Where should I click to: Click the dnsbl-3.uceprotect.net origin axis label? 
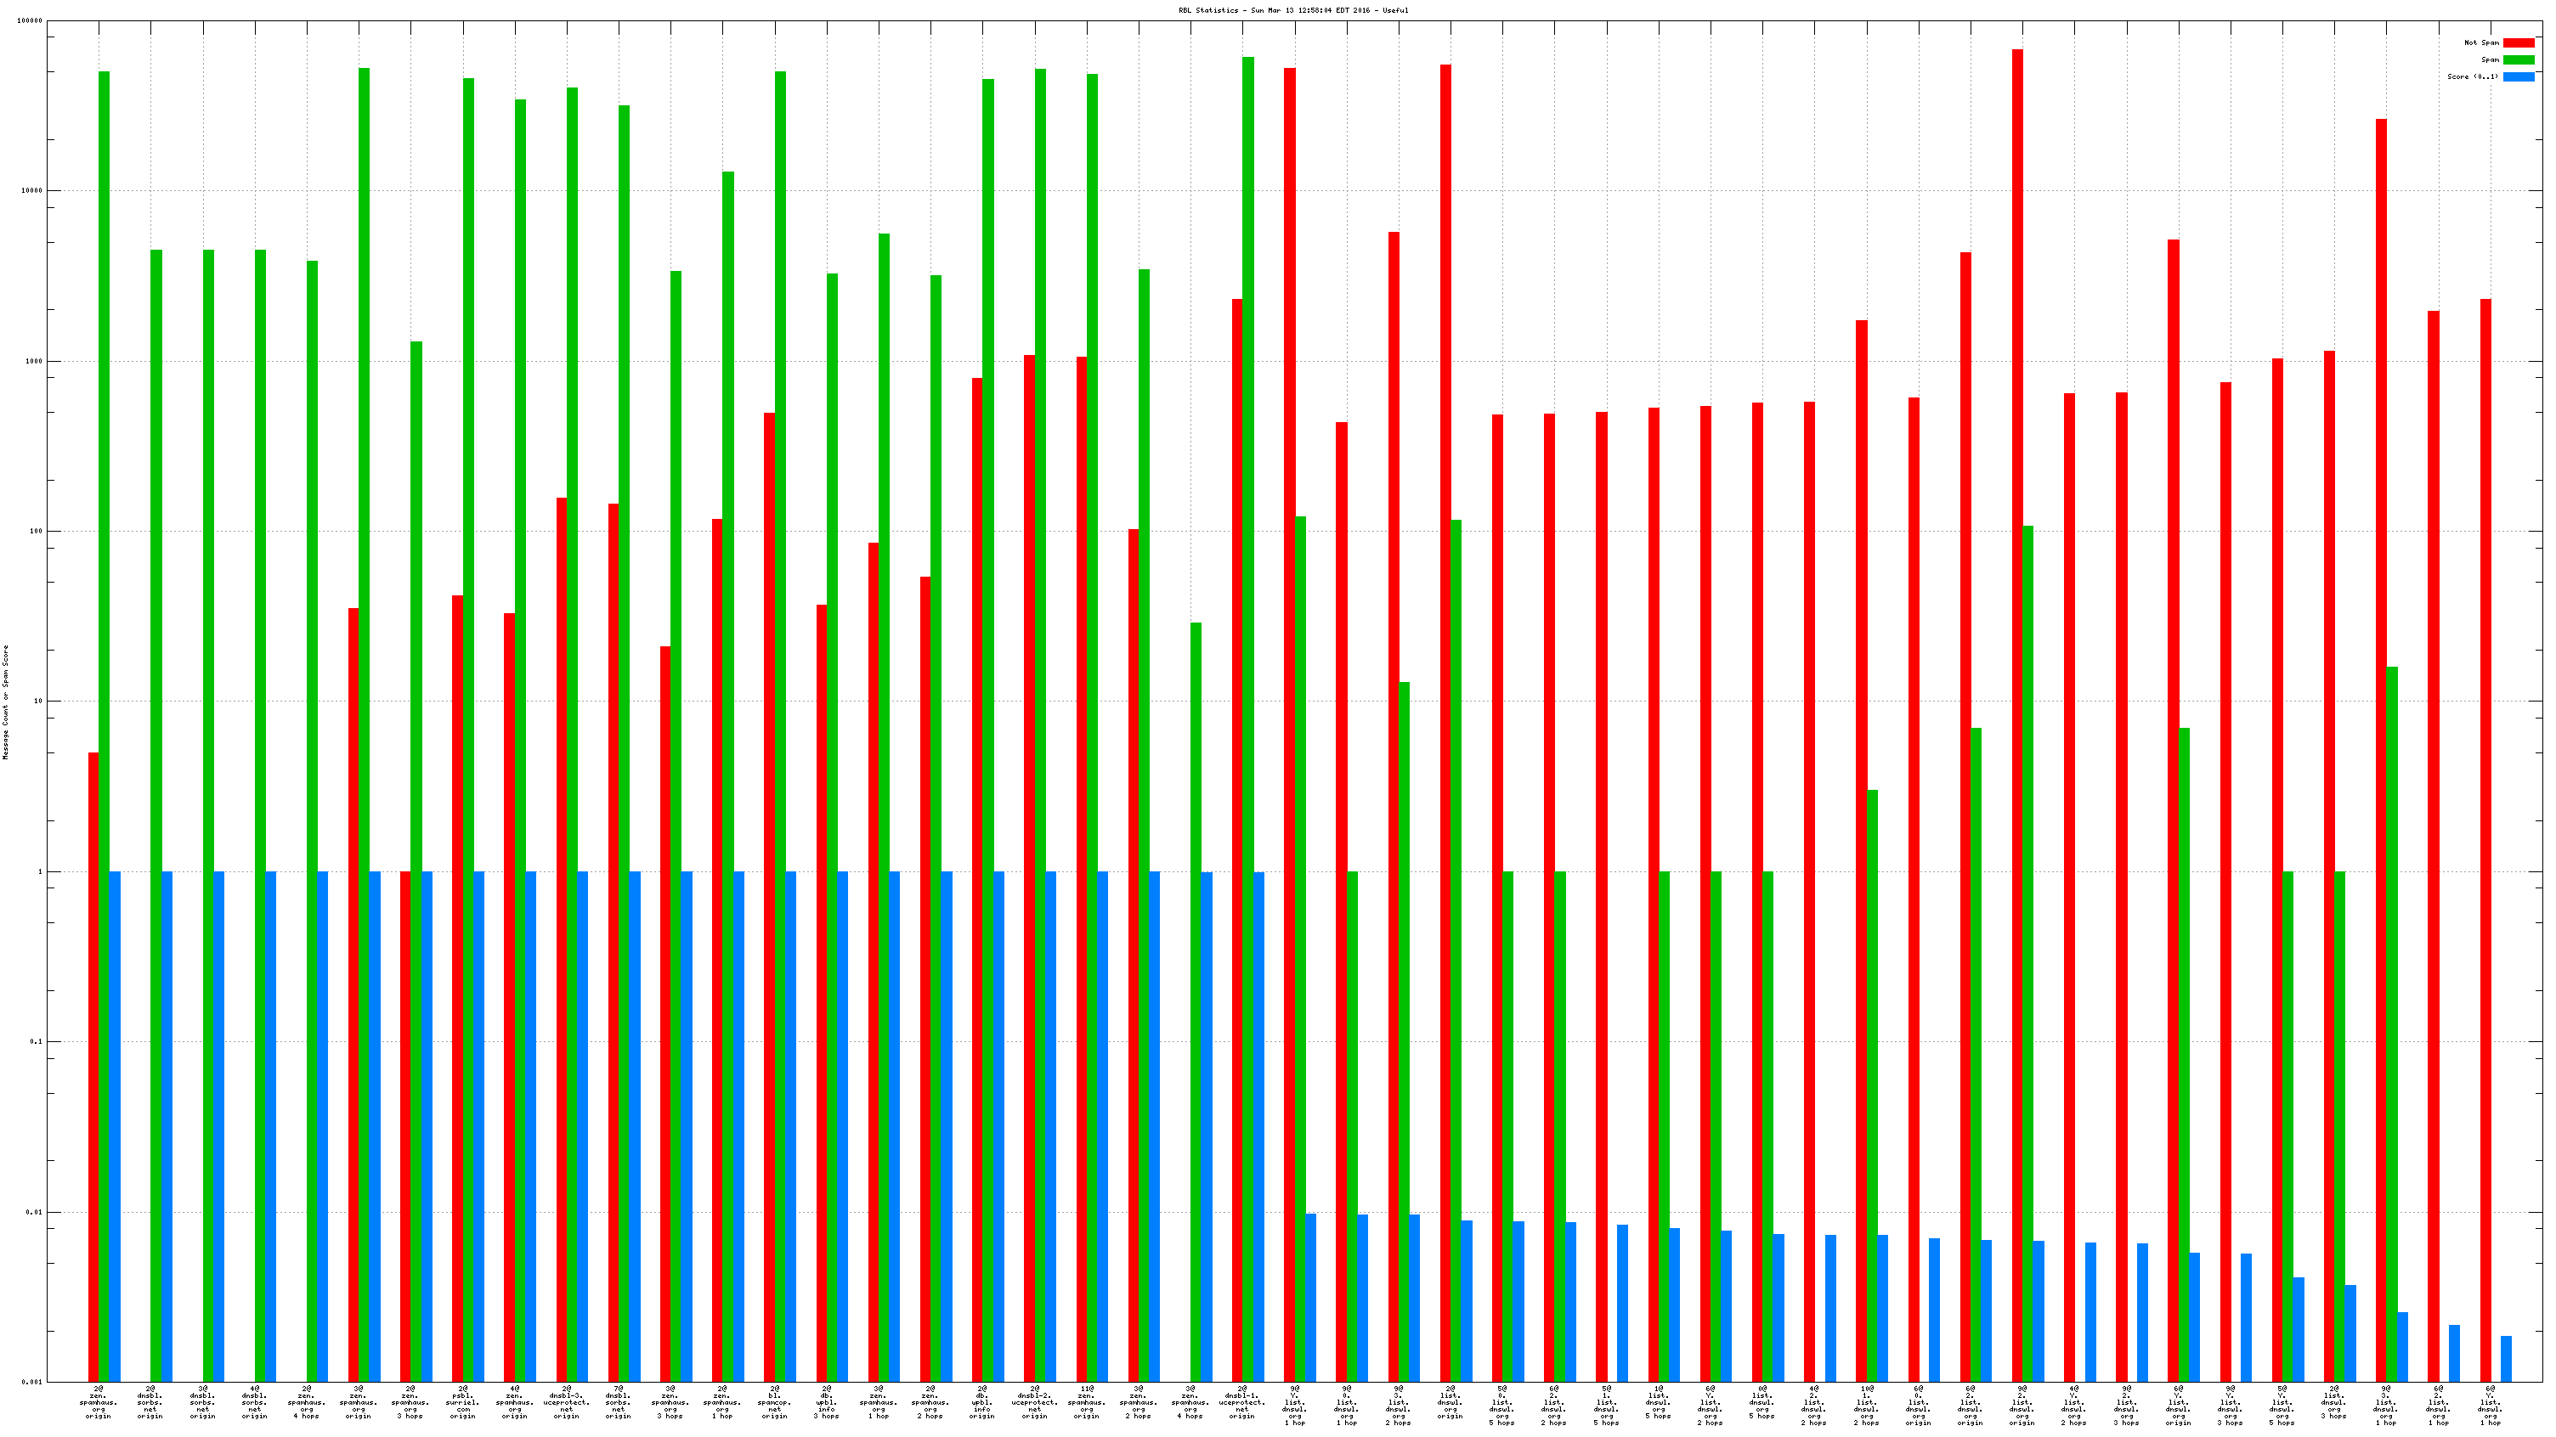tap(567, 1402)
